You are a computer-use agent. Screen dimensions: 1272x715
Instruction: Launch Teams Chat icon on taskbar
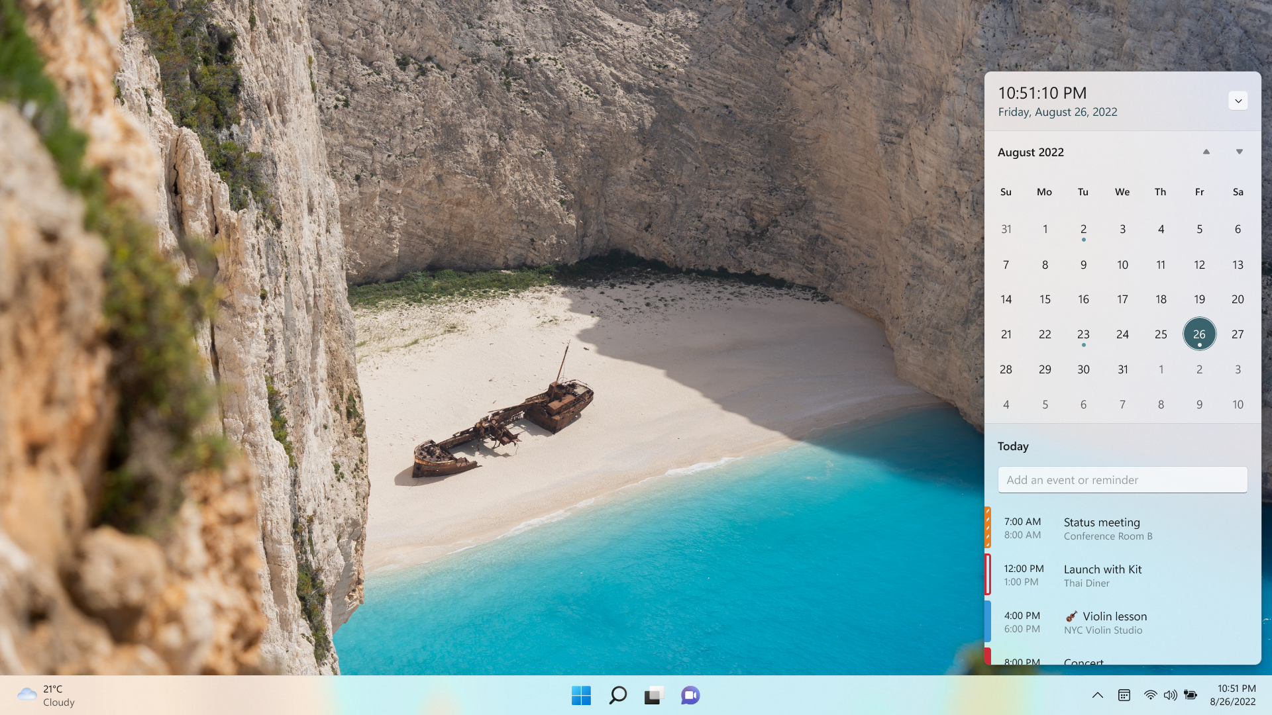[x=690, y=695]
